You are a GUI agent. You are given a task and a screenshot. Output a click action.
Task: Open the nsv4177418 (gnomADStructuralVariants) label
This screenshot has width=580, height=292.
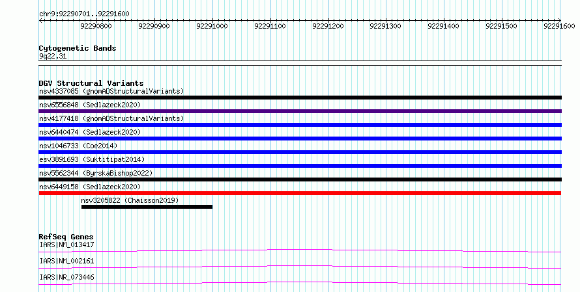(x=111, y=118)
